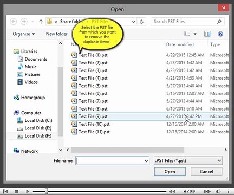Sort by Date modified column
Screen dimensions: 234x195
pyautogui.click(x=180, y=44)
